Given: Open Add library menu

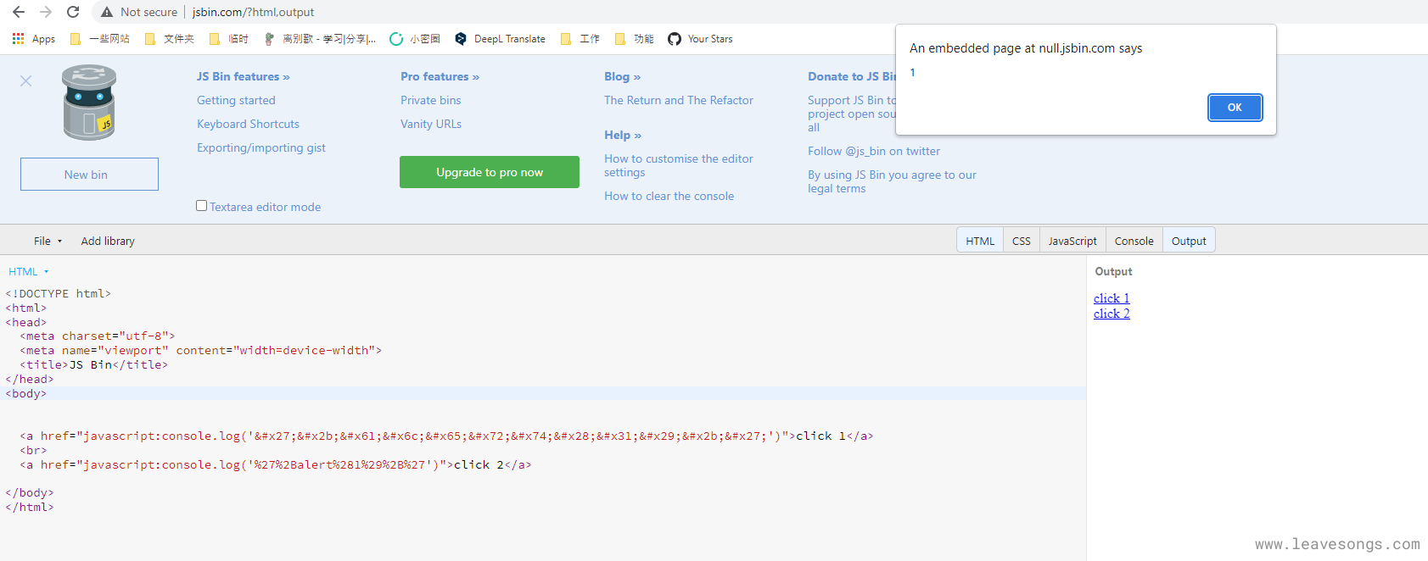Looking at the screenshot, I should pyautogui.click(x=108, y=241).
